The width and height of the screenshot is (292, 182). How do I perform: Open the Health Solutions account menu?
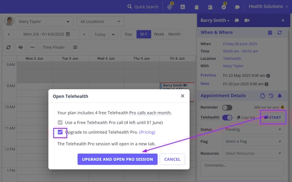point(268,6)
